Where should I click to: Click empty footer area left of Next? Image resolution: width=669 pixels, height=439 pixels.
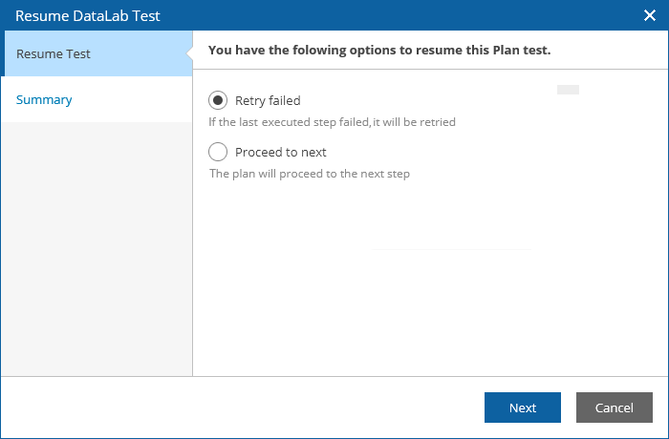[239, 408]
